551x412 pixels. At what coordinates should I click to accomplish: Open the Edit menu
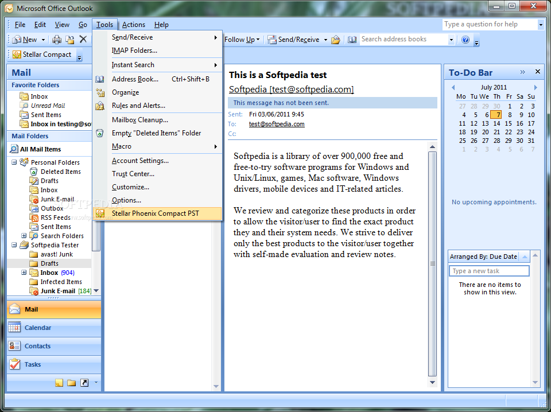[40, 25]
